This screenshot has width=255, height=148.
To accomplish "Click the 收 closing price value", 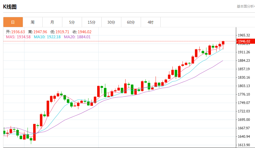I will 85,32.
